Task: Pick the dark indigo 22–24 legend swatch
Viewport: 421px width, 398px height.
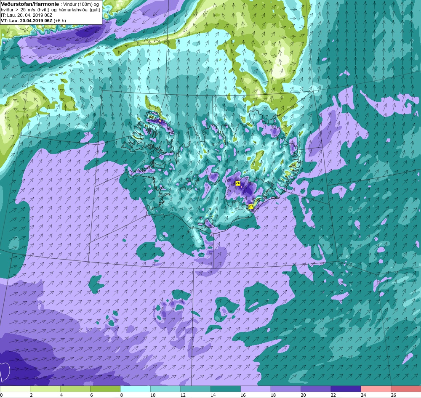Action: 346,389
